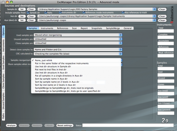Click the Size (unused) field

(x=166, y=113)
